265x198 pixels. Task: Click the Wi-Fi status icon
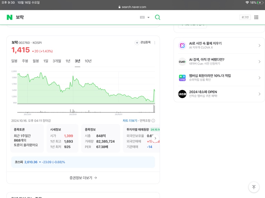point(247,3)
